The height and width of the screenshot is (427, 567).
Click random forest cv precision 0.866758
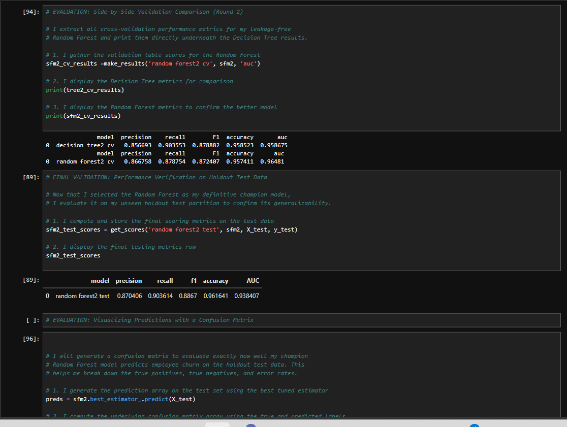[138, 161]
